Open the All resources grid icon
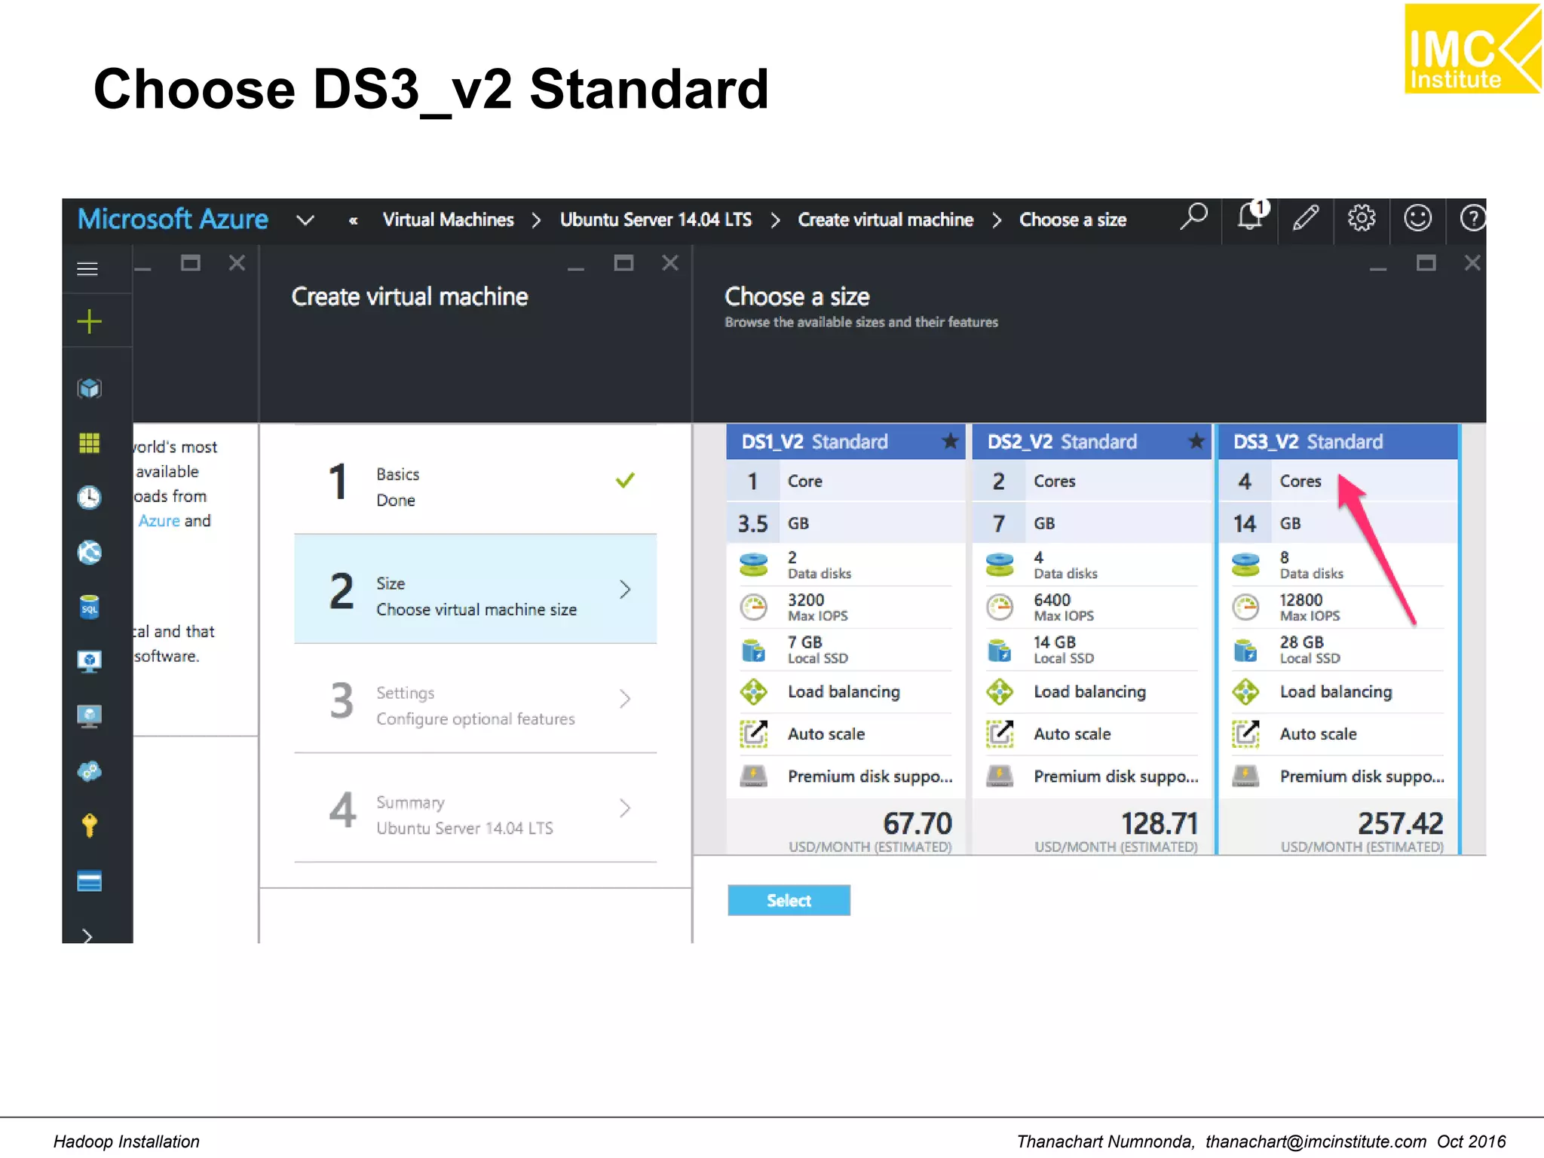The height and width of the screenshot is (1158, 1544). point(89,443)
